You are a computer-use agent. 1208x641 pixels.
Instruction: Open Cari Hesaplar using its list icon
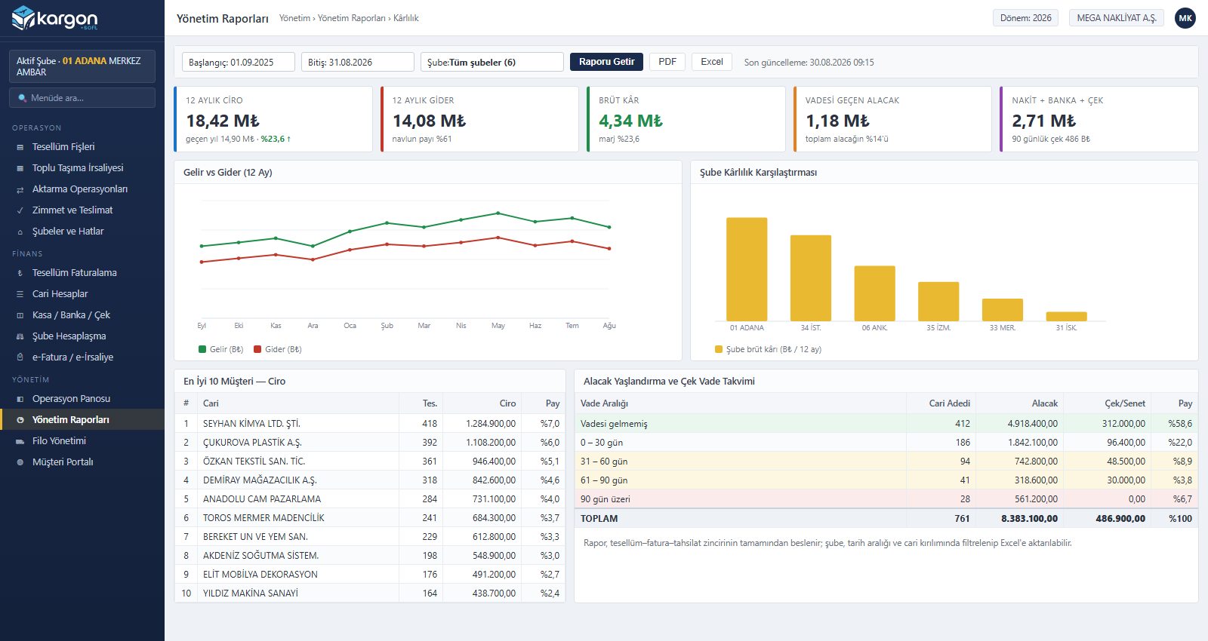[20, 294]
